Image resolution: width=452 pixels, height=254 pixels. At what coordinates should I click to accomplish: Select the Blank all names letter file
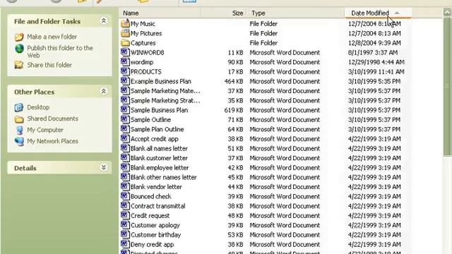(x=159, y=148)
